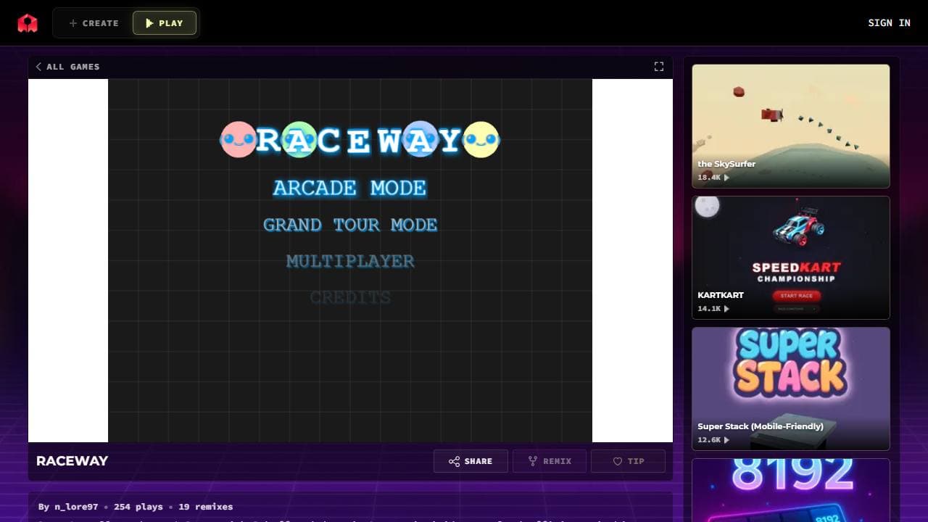Open Credits in the game menu
The width and height of the screenshot is (928, 522).
350,297
